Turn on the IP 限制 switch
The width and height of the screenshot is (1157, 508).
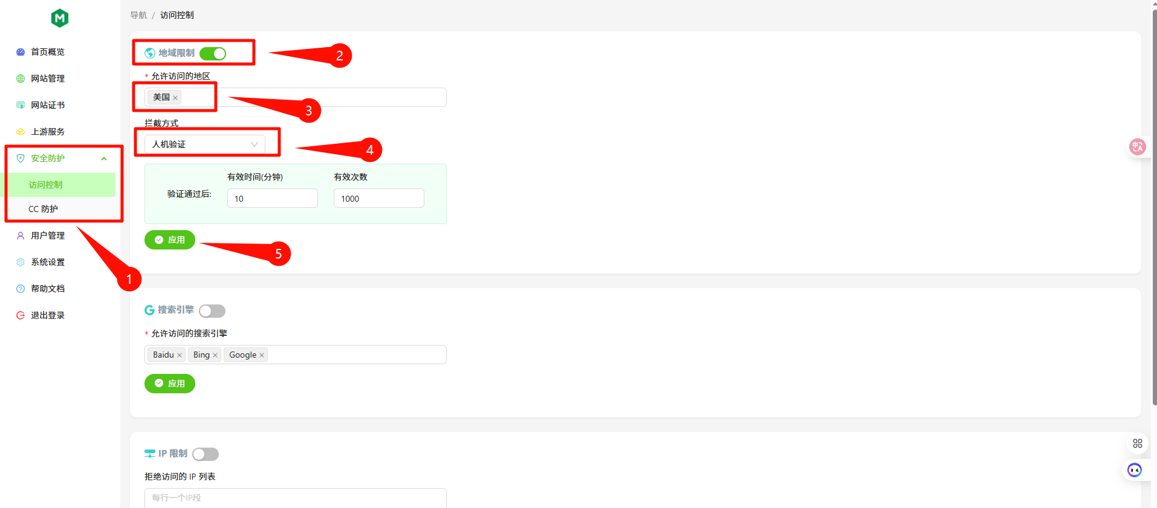point(206,454)
